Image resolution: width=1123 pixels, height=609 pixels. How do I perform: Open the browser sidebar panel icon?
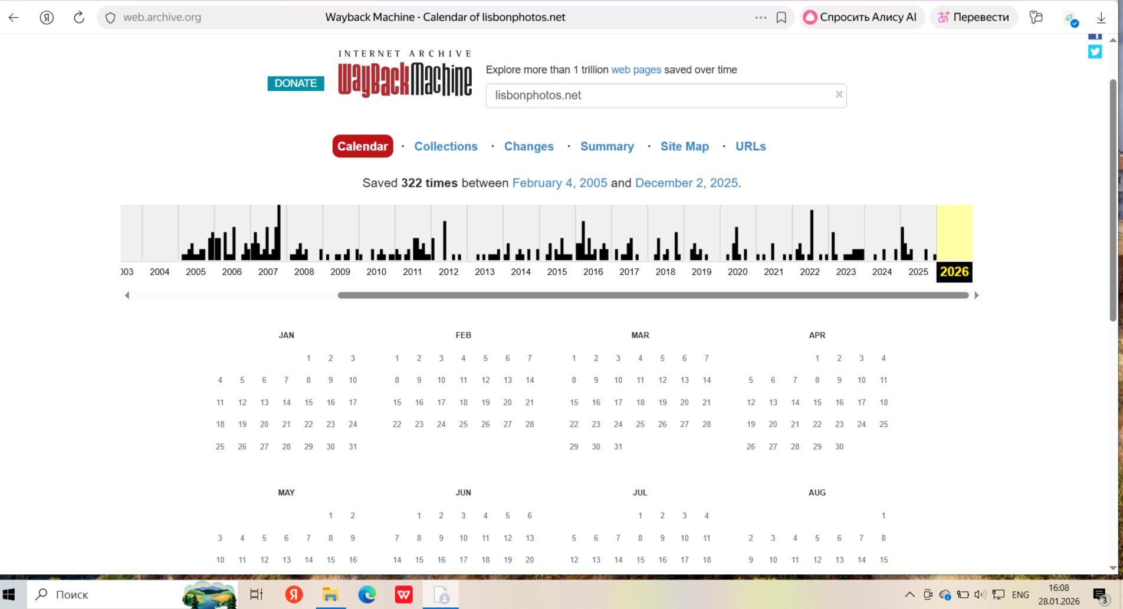click(x=1036, y=17)
